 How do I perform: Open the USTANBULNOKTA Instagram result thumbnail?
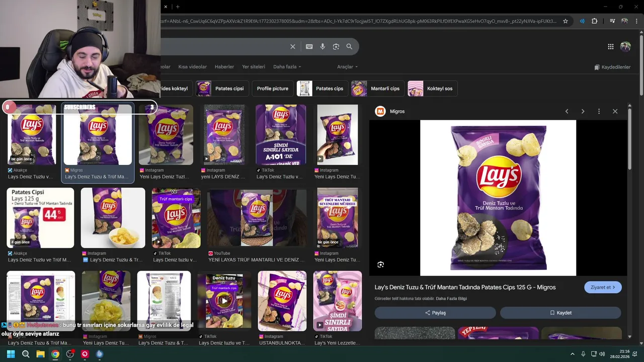[x=282, y=301]
